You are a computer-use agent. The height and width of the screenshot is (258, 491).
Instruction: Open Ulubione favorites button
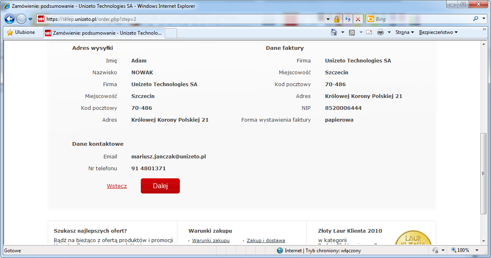tap(21, 33)
